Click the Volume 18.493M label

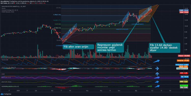[x=184, y=56]
